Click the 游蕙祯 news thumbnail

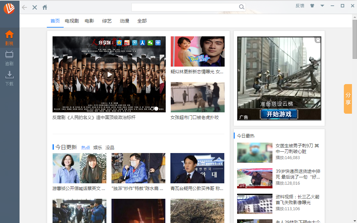(x=79, y=168)
